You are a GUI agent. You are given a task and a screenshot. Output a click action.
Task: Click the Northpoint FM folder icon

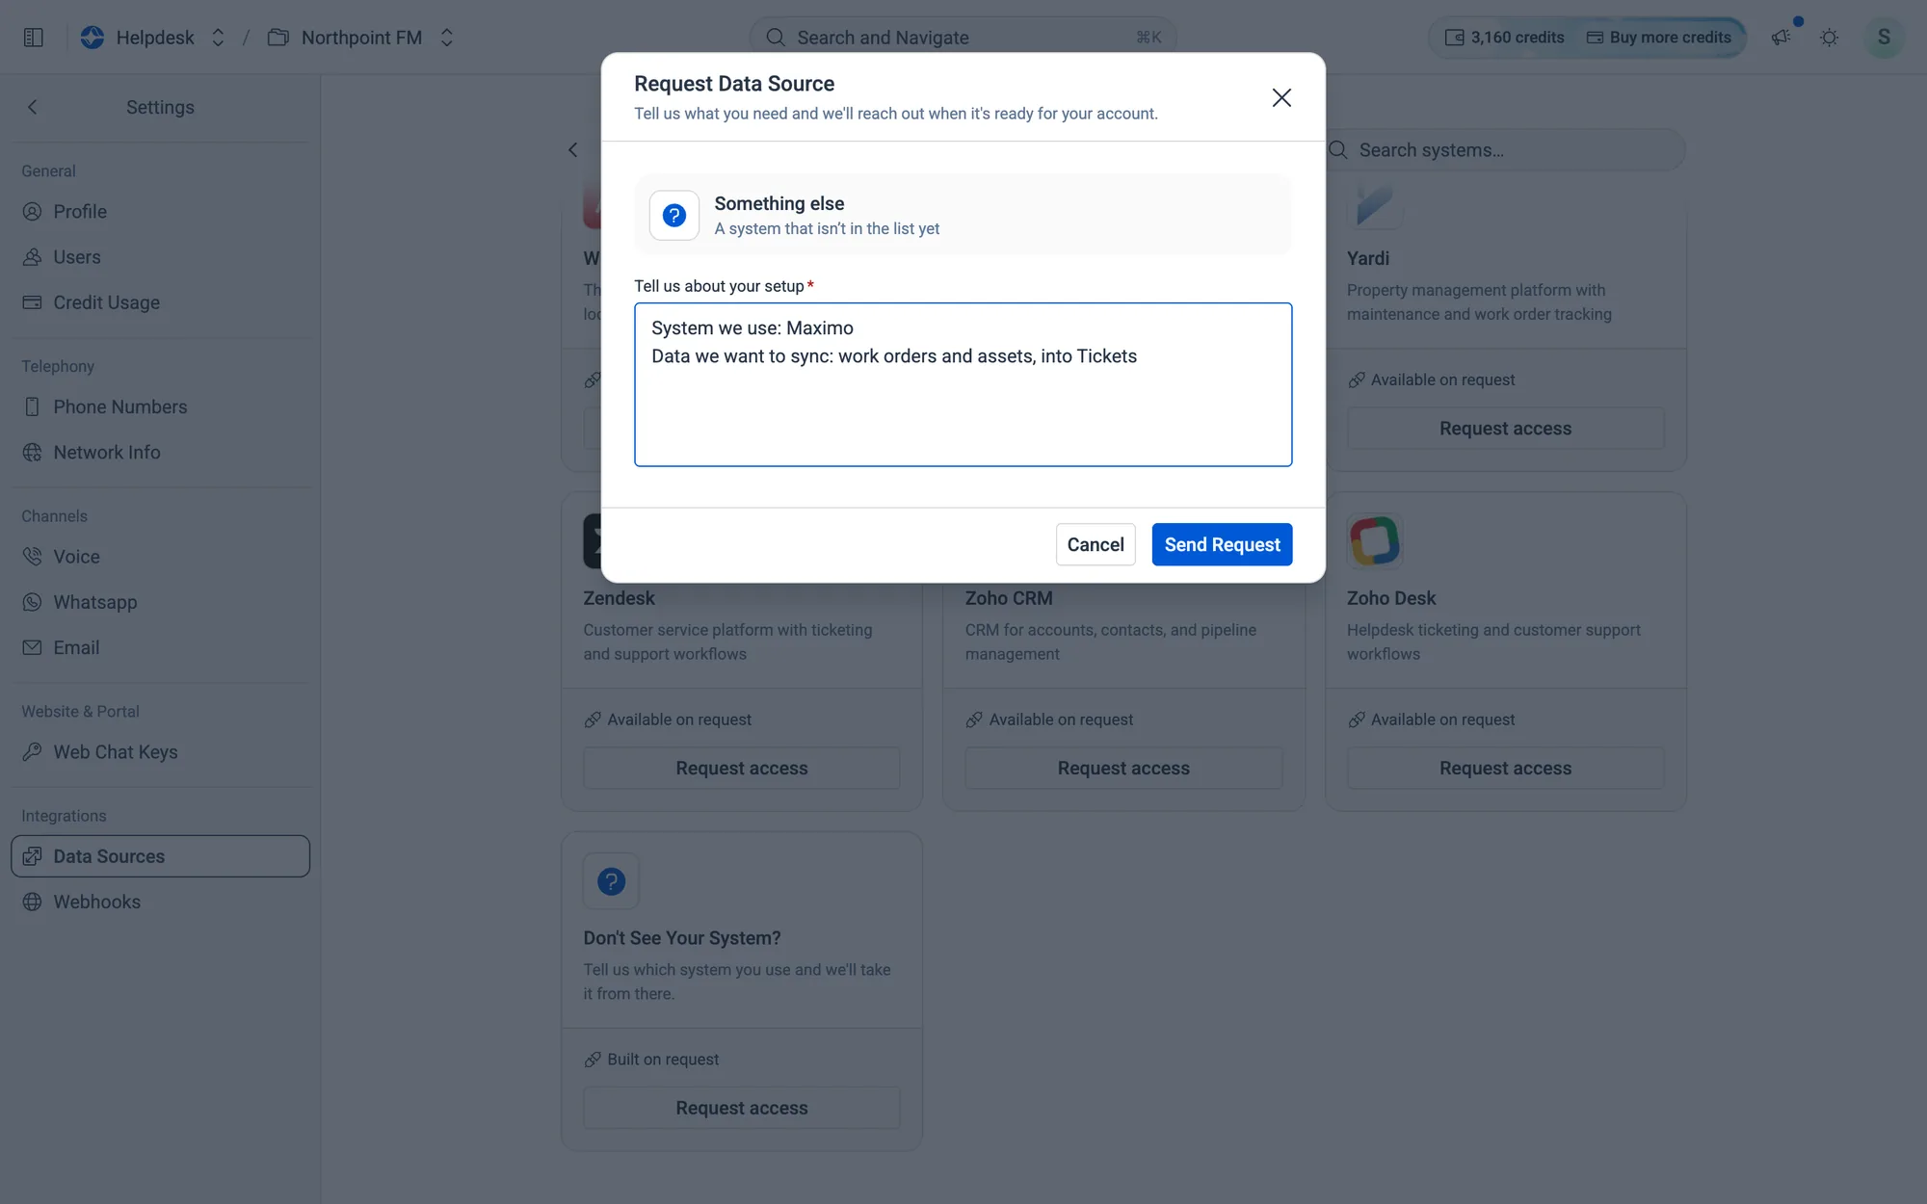tap(278, 38)
